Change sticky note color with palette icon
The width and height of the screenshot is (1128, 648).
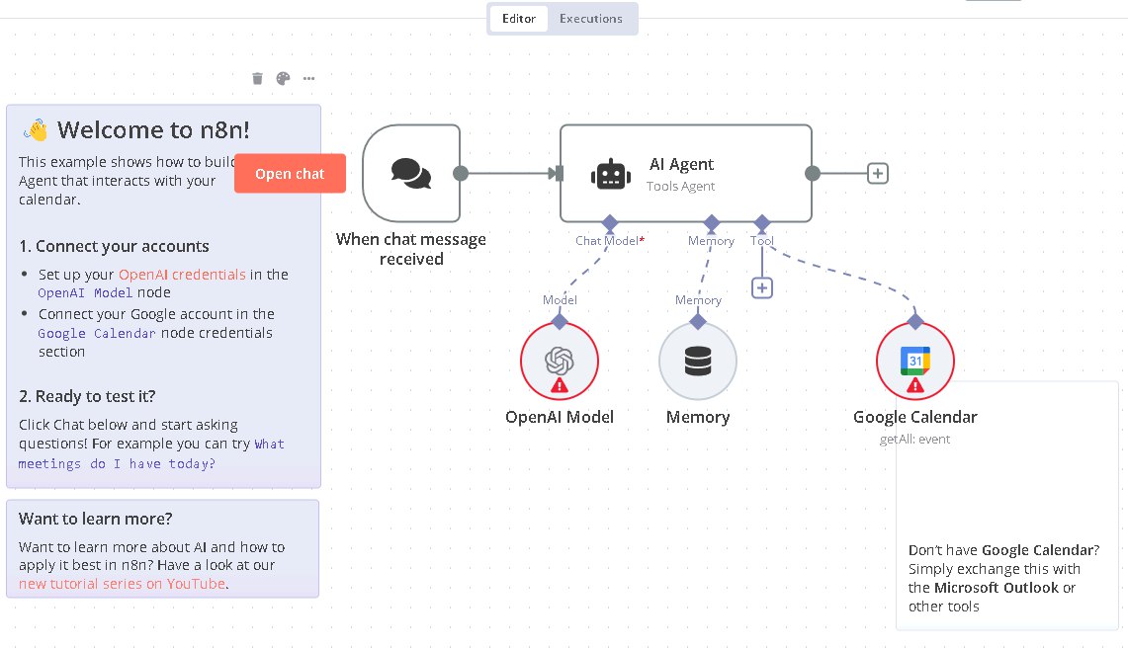coord(284,78)
